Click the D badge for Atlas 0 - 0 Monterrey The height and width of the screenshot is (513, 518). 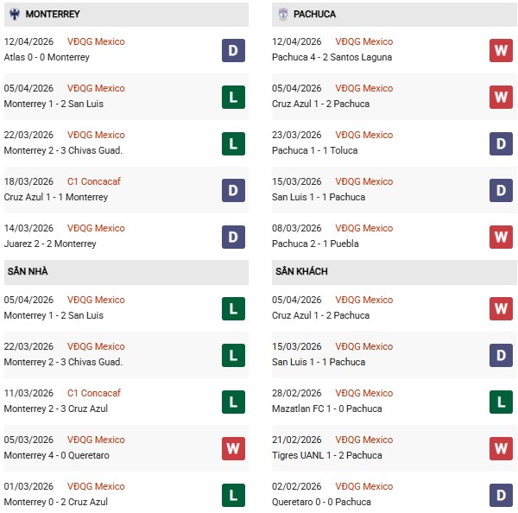pos(233,50)
